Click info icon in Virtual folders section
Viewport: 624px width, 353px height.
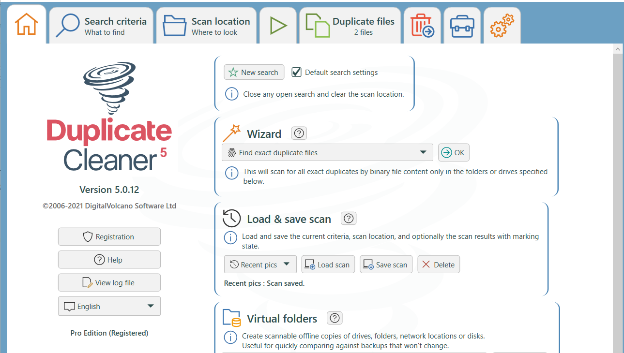230,337
